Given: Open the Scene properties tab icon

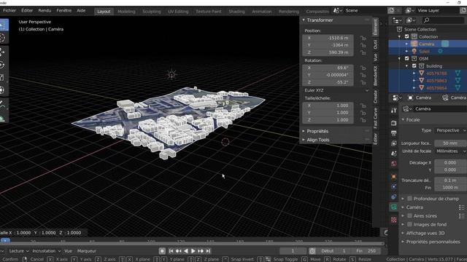Looking at the screenshot, I should (x=394, y=154).
